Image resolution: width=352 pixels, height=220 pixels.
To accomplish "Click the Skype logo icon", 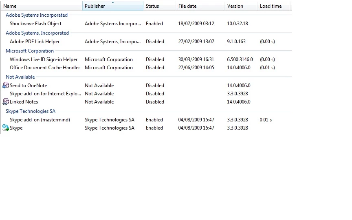I will 6,128.
